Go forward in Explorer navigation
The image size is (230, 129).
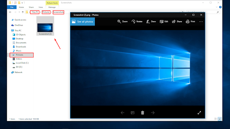tap(15, 12)
